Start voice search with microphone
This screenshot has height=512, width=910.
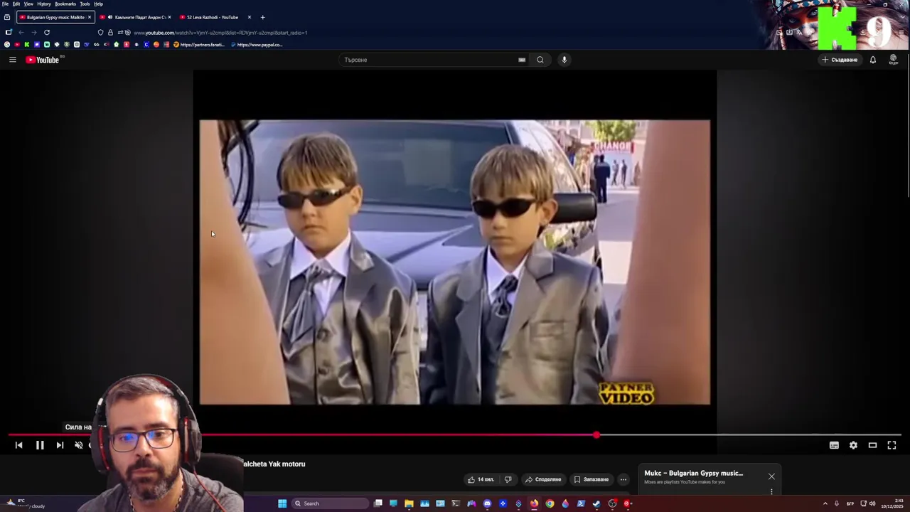click(564, 60)
